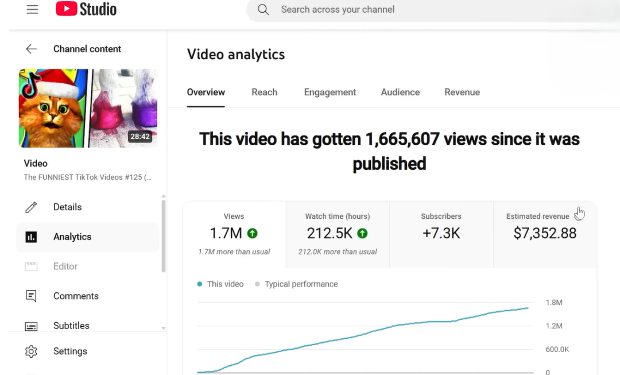This screenshot has height=375, width=620.
Task: Click the video thumbnail preview
Action: pos(88,109)
